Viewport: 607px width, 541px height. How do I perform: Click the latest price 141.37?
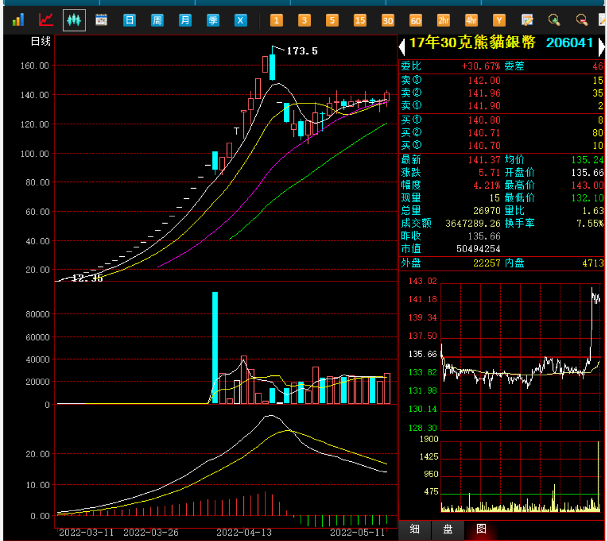(x=484, y=160)
